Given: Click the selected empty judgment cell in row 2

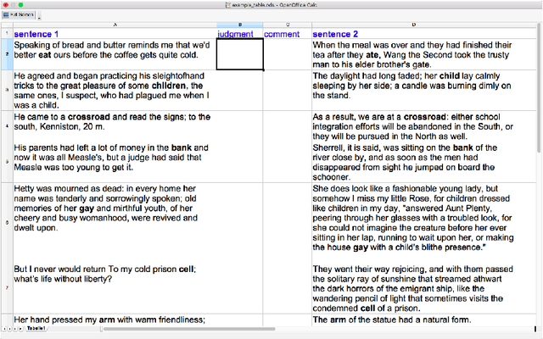Looking at the screenshot, I should [x=239, y=54].
